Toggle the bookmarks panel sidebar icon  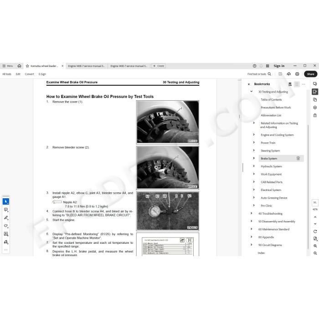click(x=315, y=92)
